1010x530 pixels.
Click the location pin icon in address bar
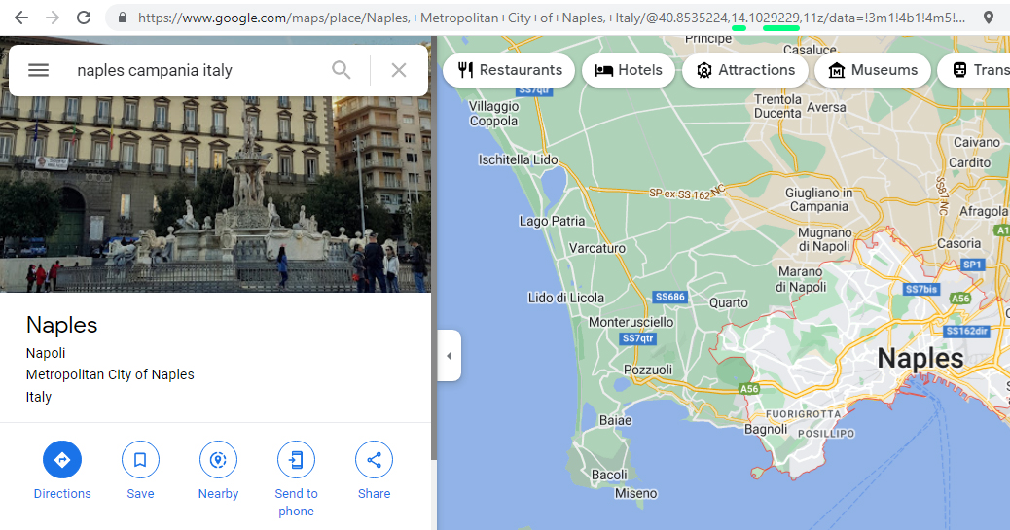click(x=989, y=18)
